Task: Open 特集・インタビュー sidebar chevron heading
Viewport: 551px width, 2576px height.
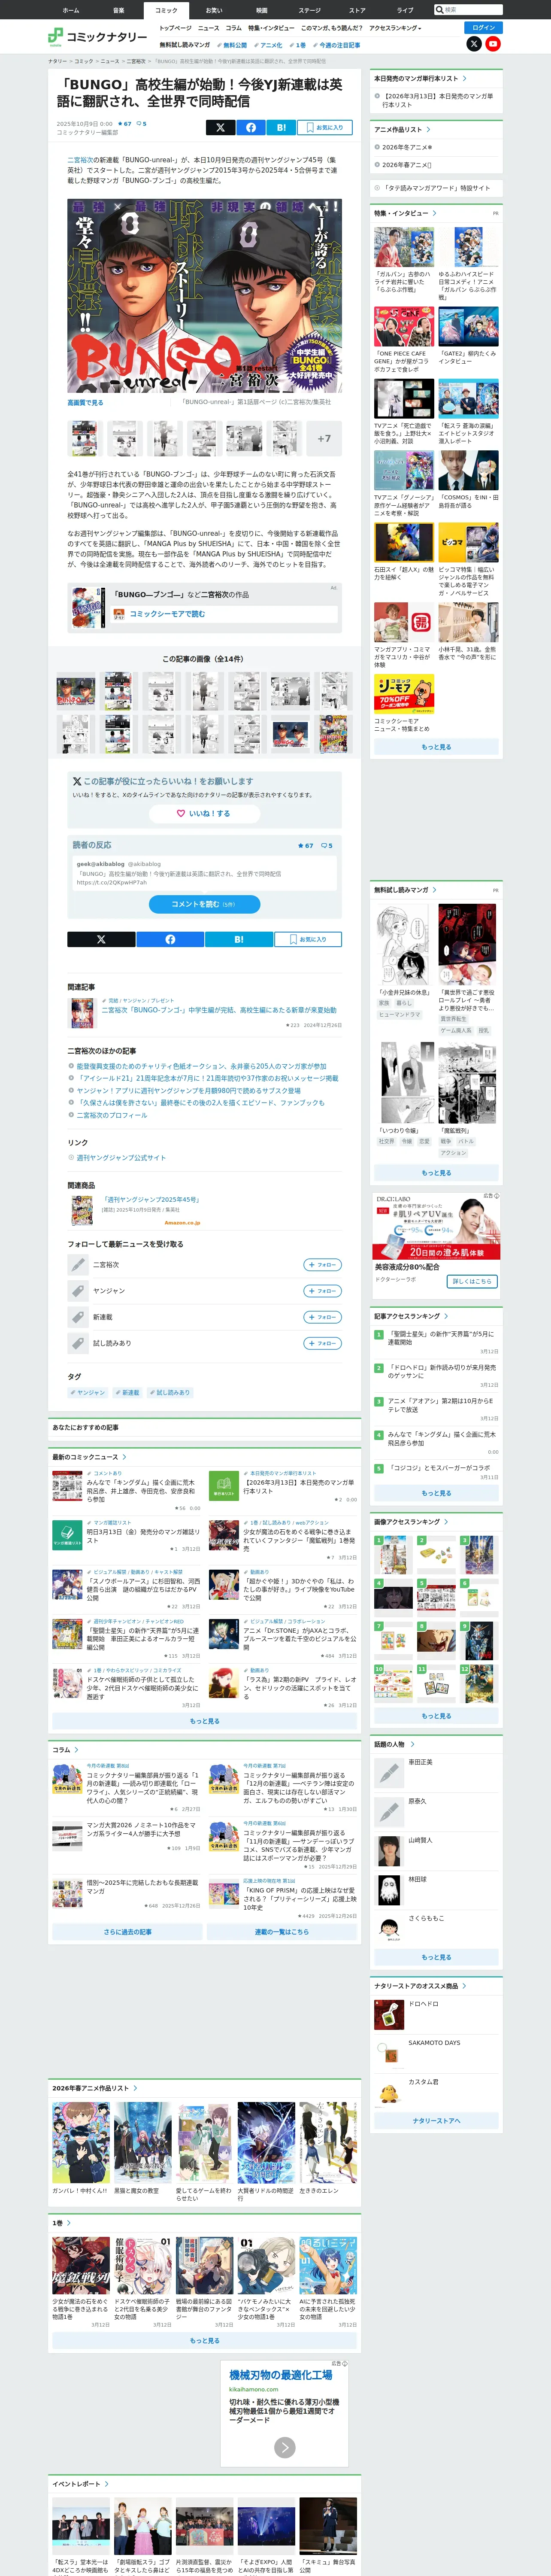Action: tap(405, 213)
